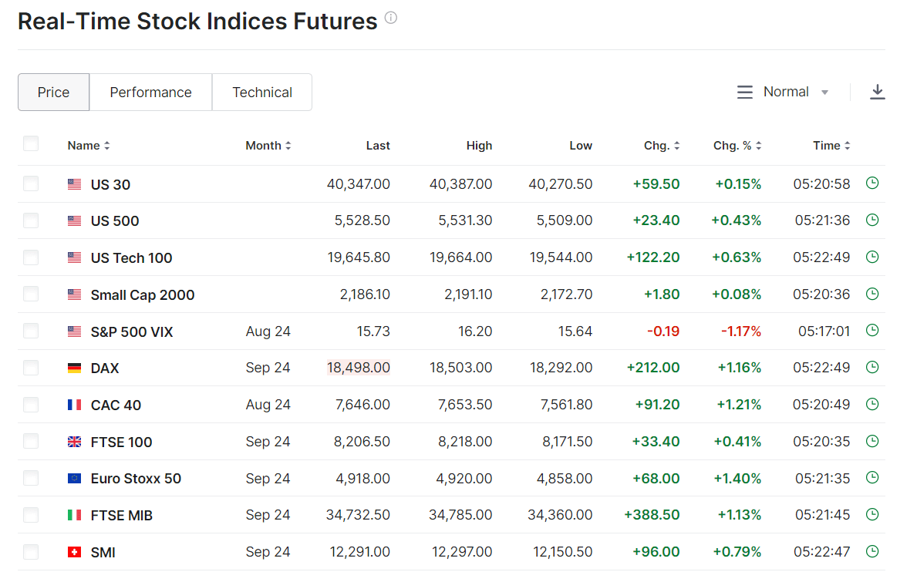Sort table by Chg. % column
Image resolution: width=917 pixels, height=572 pixels.
737,146
